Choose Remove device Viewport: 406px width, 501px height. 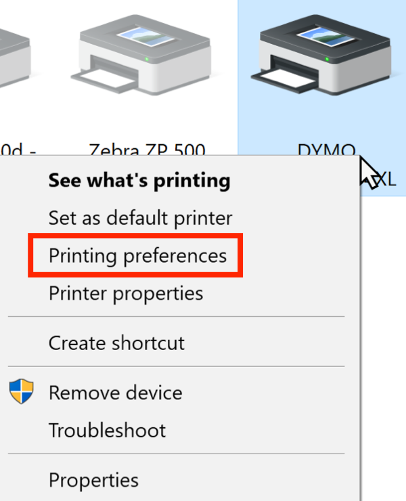click(115, 393)
